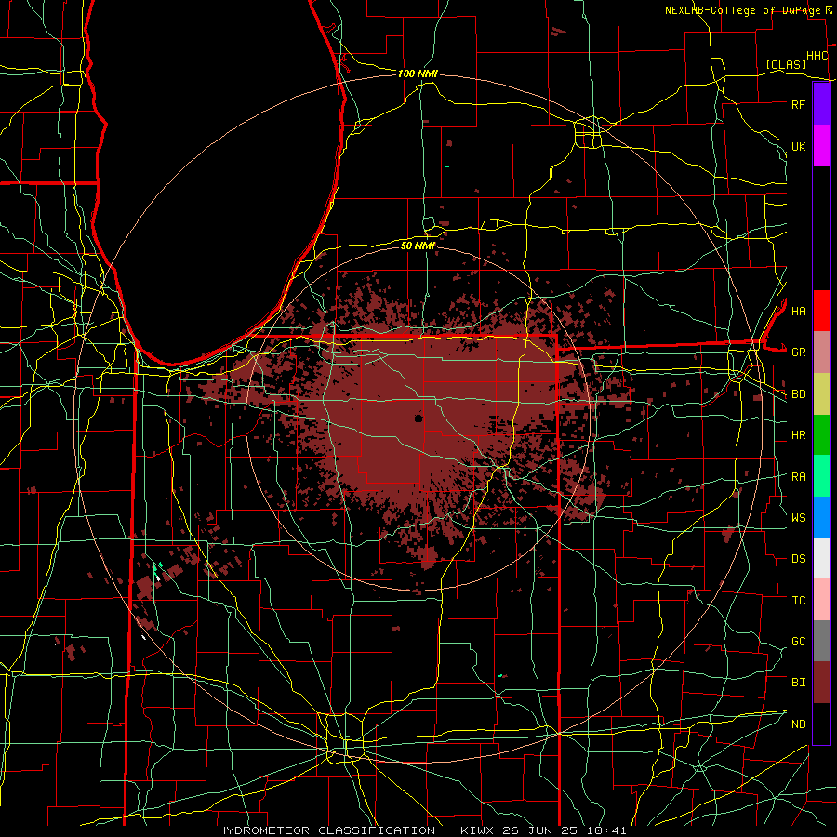This screenshot has height=837, width=837.
Task: Click the RA light-green legend swatch
Action: click(x=821, y=476)
